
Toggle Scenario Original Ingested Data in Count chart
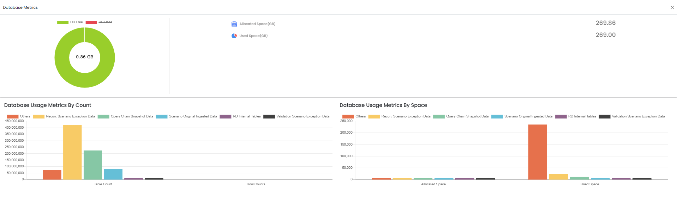[x=186, y=116]
